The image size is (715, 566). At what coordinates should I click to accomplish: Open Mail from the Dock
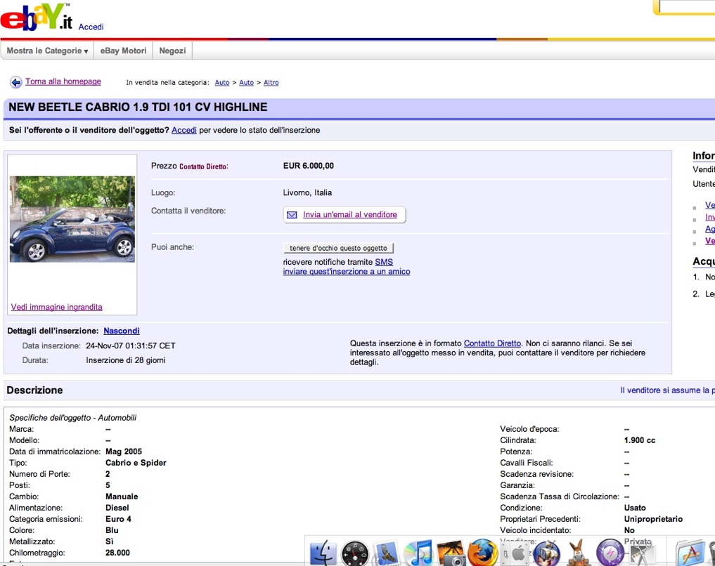tap(387, 553)
